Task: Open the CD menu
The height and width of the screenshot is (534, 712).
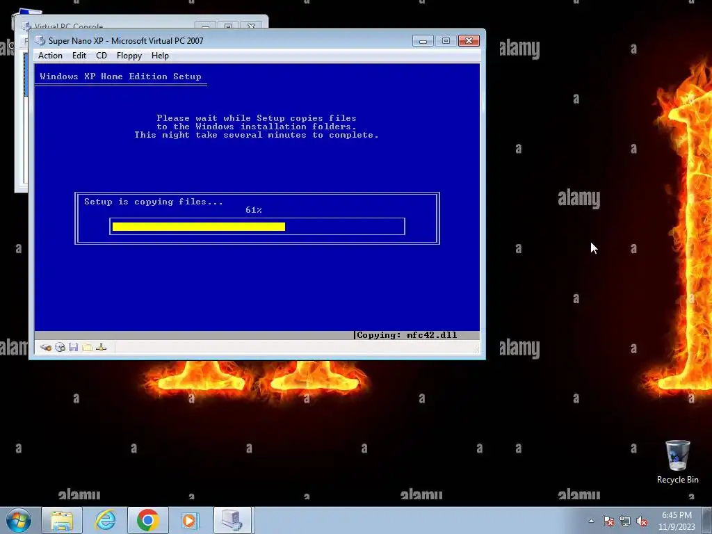Action: click(102, 56)
